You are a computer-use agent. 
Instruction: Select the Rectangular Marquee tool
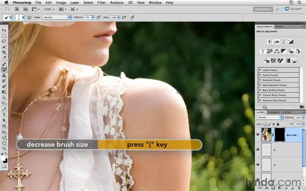coord(4,36)
